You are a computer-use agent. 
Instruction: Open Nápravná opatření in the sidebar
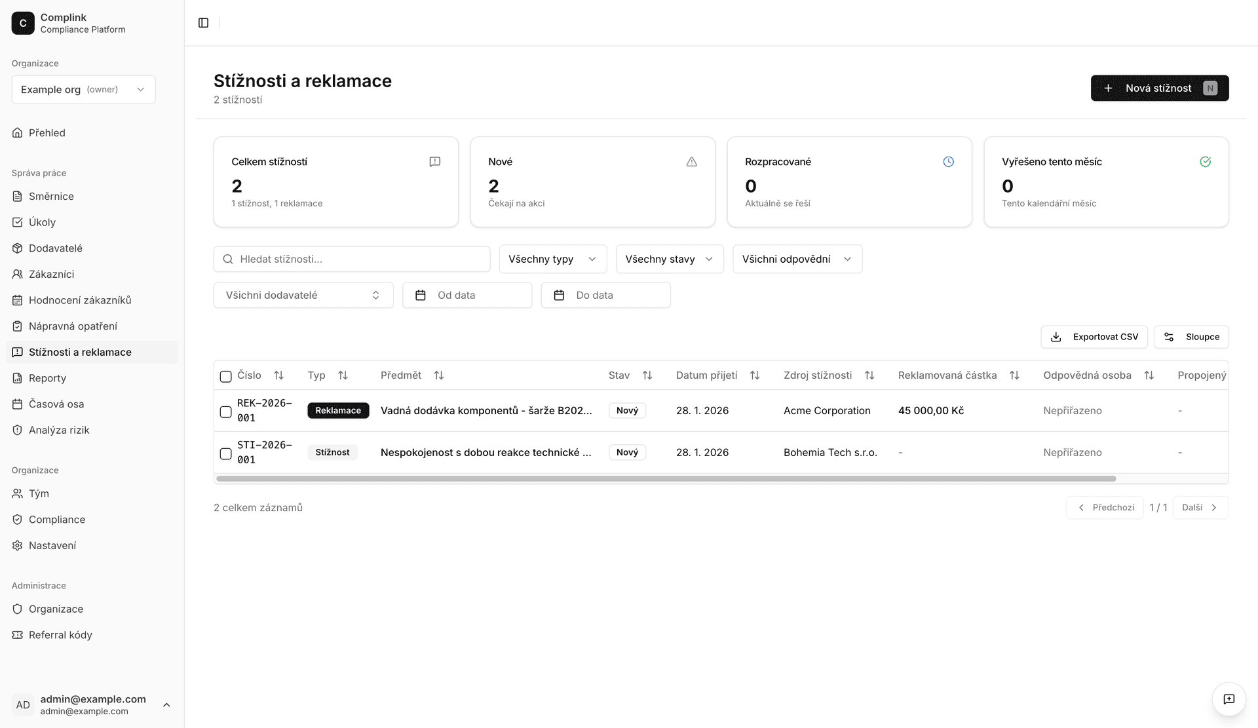(73, 326)
